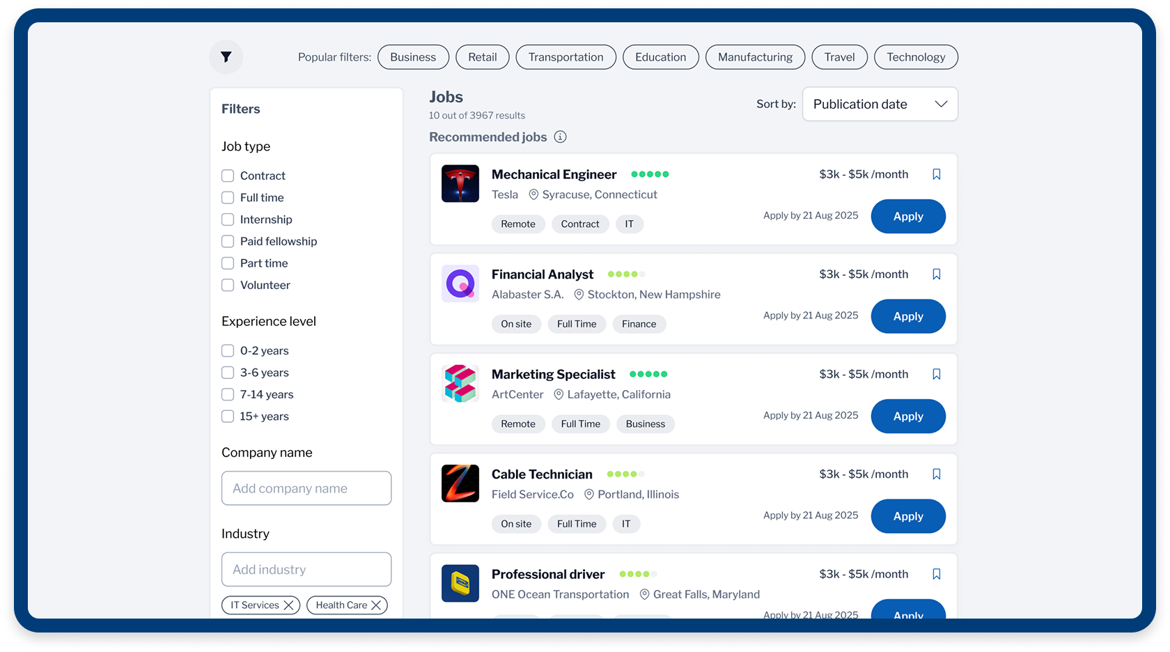Choose the Transportation popular filter
The height and width of the screenshot is (652, 1170).
point(565,57)
